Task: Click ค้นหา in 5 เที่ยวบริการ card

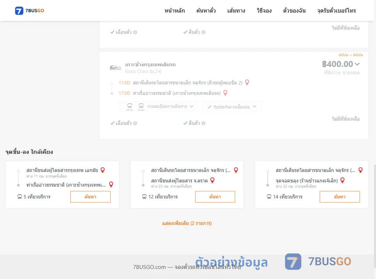Action: pyautogui.click(x=91, y=197)
